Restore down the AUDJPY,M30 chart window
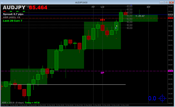This screenshot has height=107, width=175. [166, 3]
